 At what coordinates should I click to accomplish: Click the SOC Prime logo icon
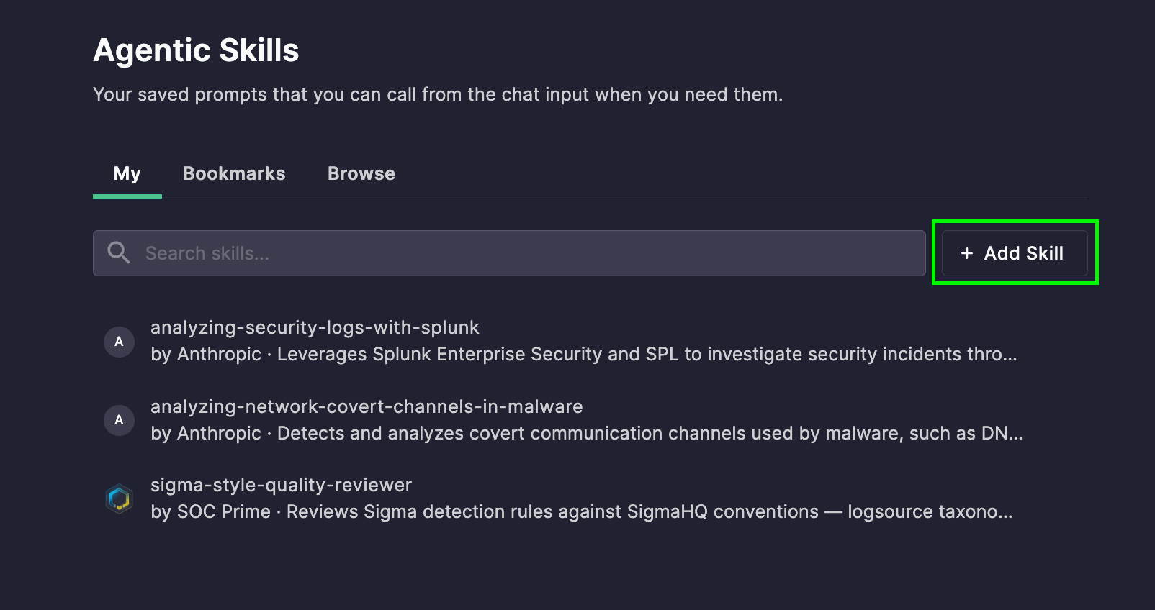tap(120, 498)
